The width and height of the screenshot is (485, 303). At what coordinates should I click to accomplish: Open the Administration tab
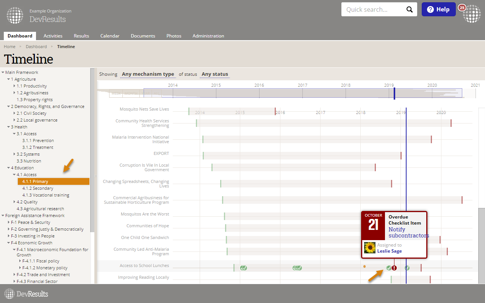[208, 36]
